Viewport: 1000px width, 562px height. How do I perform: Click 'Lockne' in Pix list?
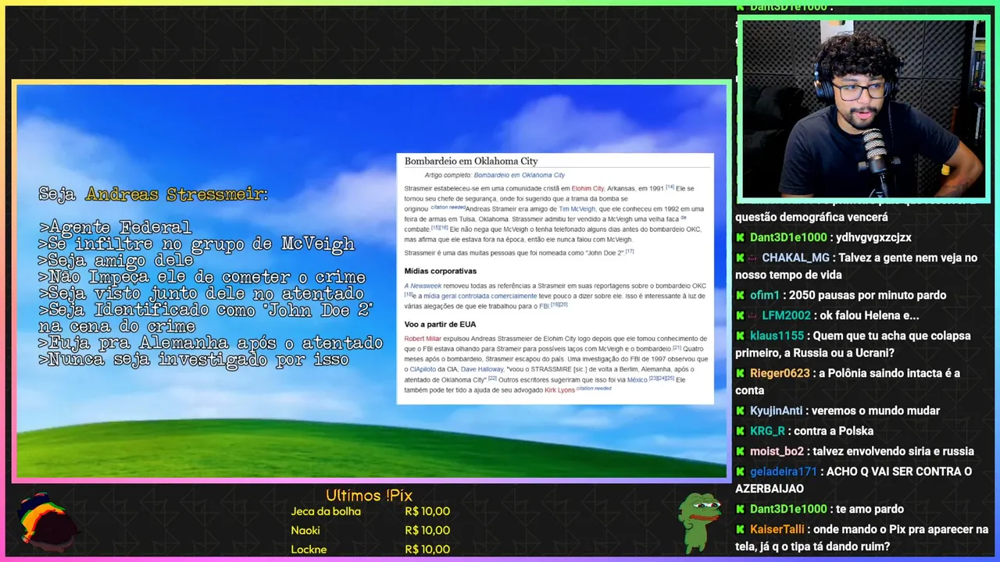point(309,549)
